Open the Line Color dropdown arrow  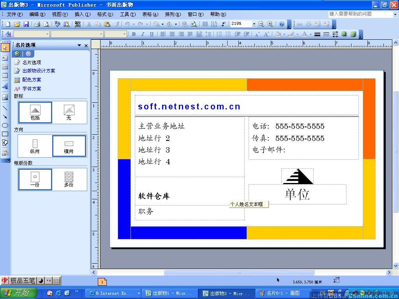pyautogui.click(x=297, y=34)
